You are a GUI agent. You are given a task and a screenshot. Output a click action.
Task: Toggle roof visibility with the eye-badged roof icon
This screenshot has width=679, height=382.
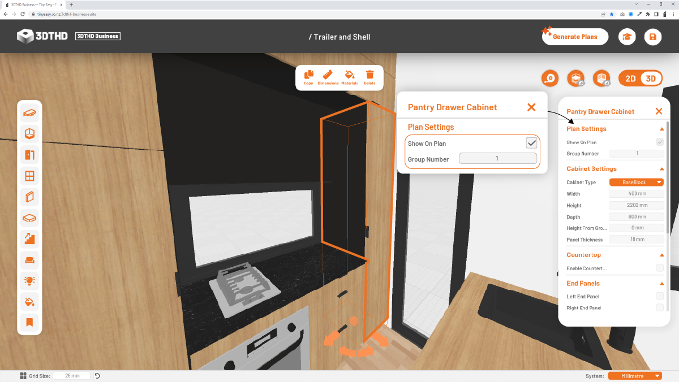coord(576,79)
